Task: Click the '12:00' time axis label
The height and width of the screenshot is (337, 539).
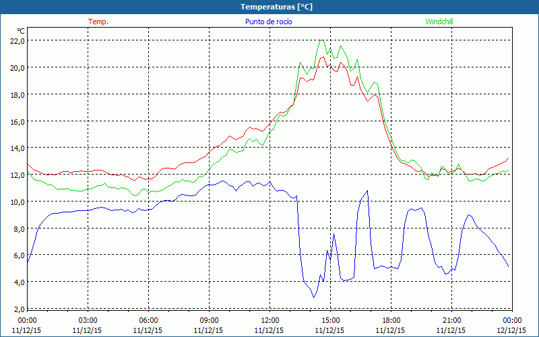Action: (x=269, y=321)
